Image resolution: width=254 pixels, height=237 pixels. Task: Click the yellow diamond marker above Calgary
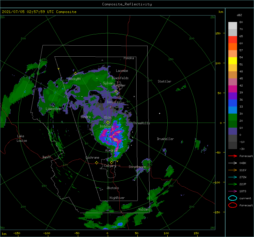pyautogui.click(x=111, y=162)
